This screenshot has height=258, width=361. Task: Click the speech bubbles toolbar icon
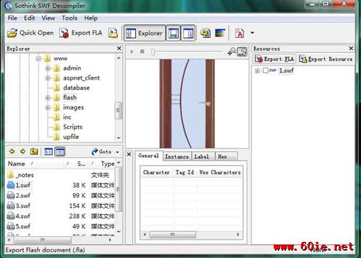[x=205, y=33]
